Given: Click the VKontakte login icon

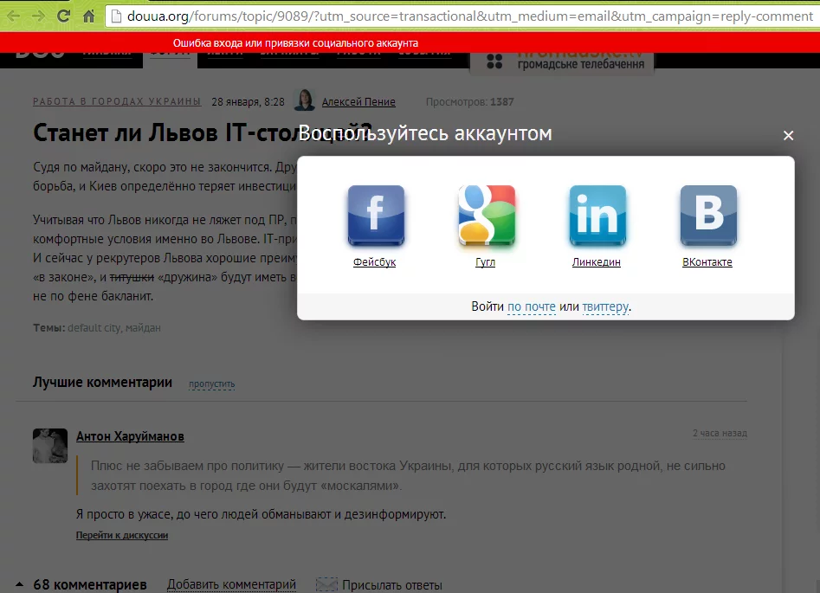Looking at the screenshot, I should click(x=708, y=216).
